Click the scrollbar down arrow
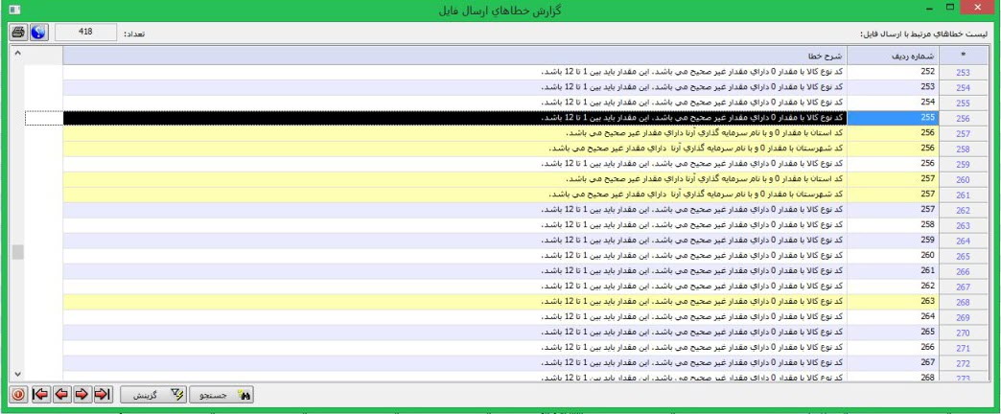Screen dimensions: 1001x414 18,374
